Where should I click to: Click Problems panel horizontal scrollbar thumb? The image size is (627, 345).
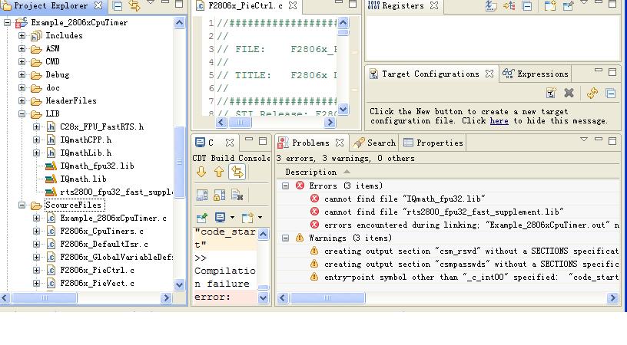[327, 297]
